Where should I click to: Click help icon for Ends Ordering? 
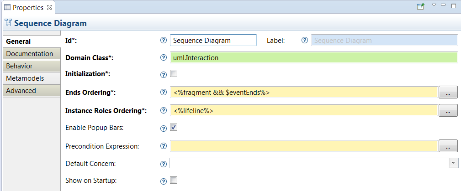coord(164,93)
